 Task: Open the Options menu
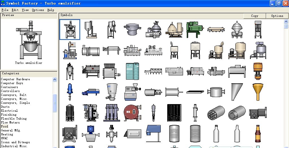pyautogui.click(x=38, y=10)
